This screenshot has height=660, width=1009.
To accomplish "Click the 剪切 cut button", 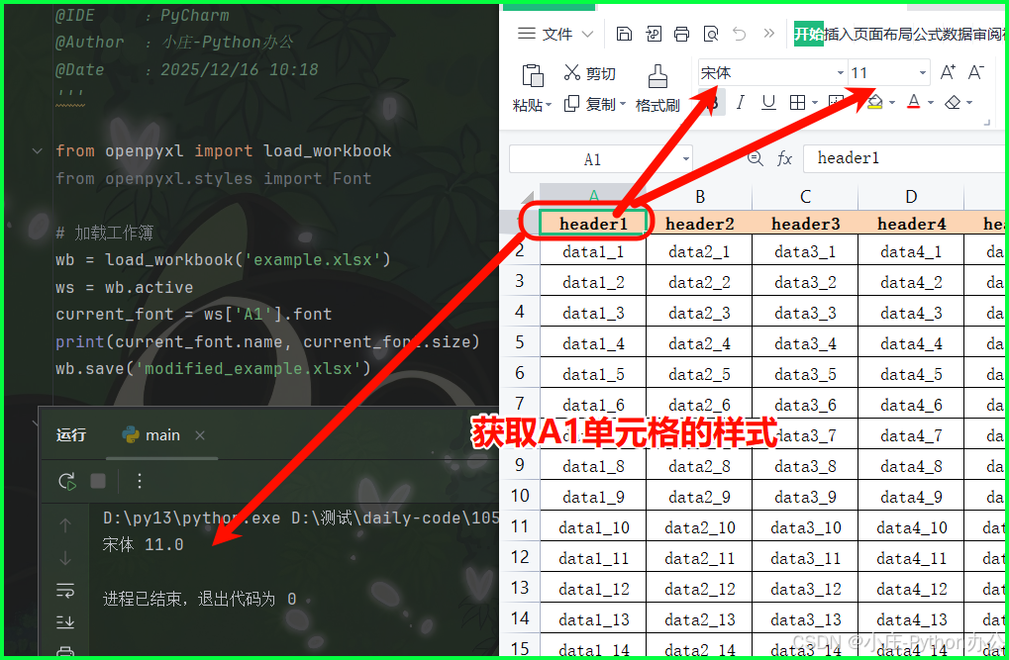I will tap(589, 73).
